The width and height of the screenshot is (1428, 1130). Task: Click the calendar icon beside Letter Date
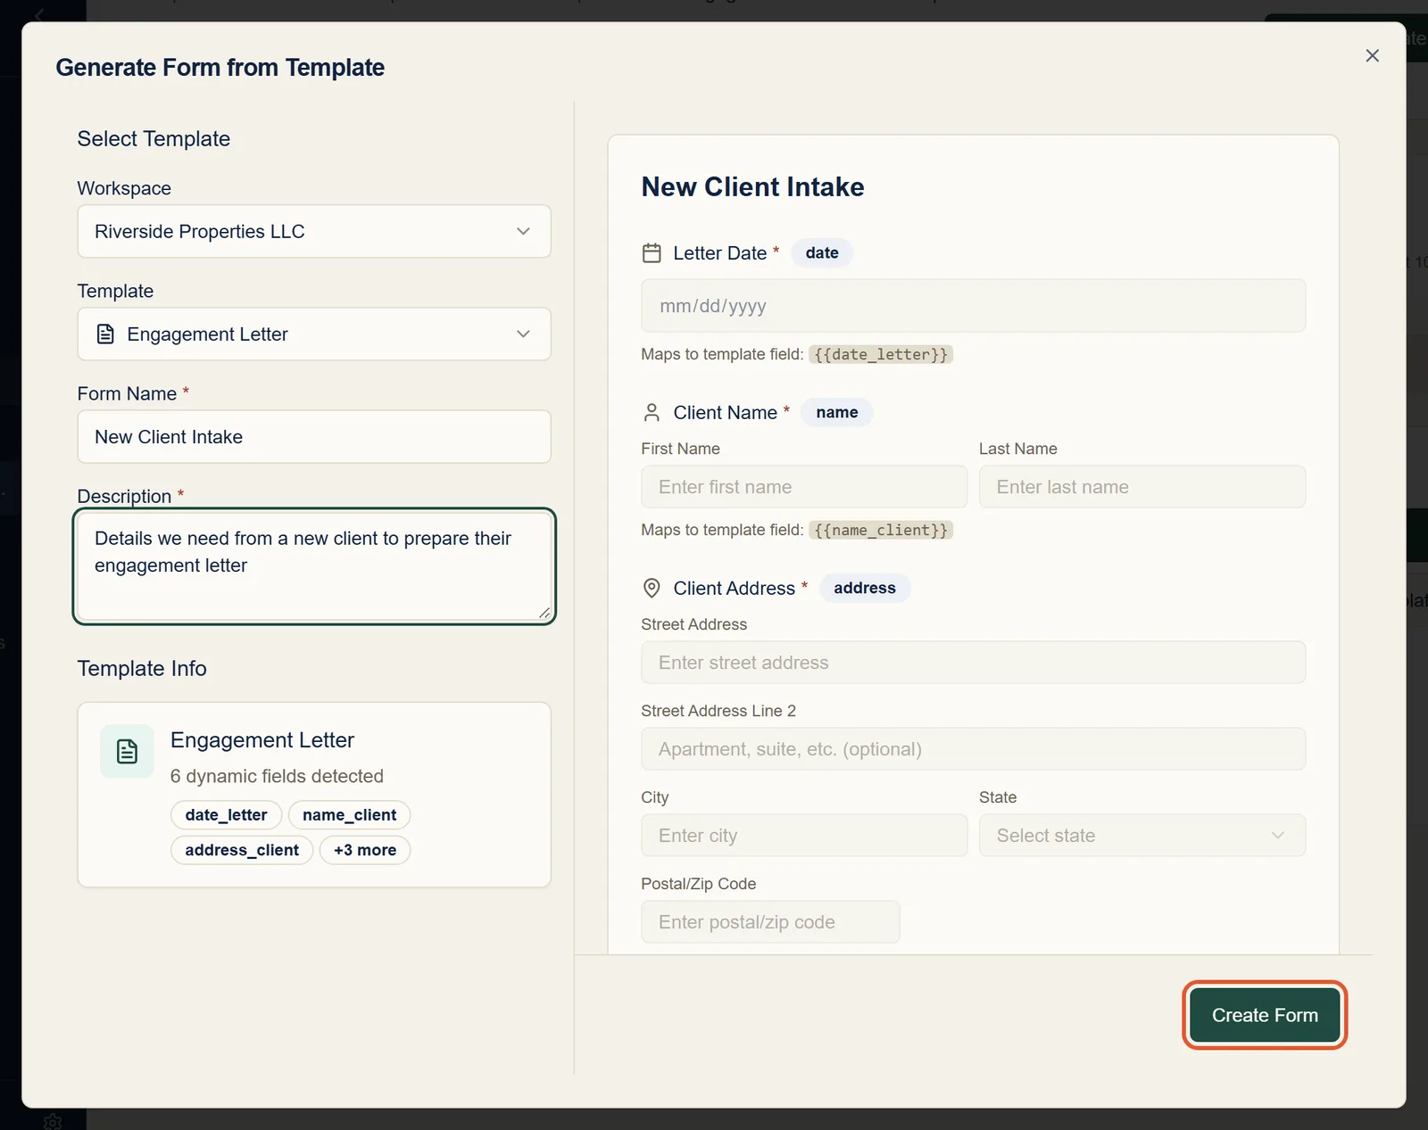[652, 253]
